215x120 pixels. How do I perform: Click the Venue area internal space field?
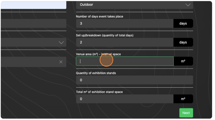pos(125,61)
